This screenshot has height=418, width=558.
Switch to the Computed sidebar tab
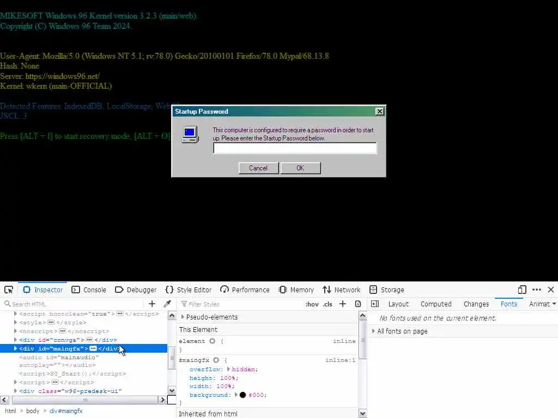click(436, 304)
